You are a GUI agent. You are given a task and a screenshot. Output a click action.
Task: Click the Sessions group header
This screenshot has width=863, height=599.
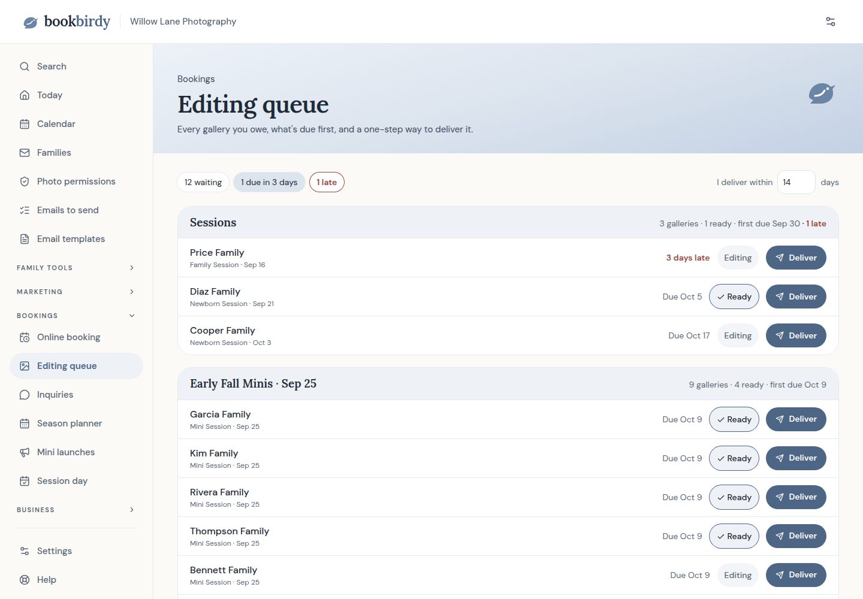pyautogui.click(x=508, y=223)
